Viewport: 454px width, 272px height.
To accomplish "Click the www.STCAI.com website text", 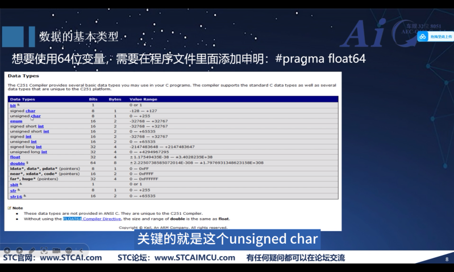I will click(70, 258).
